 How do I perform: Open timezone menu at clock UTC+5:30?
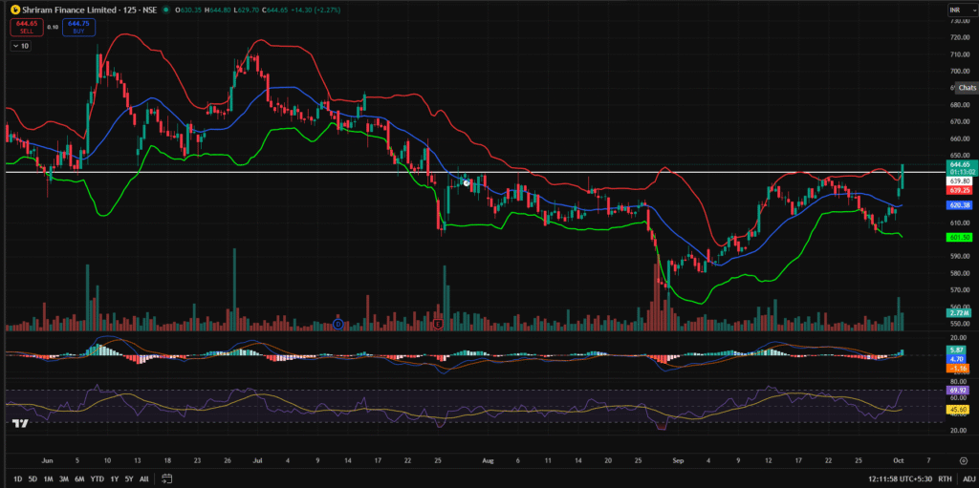900,478
